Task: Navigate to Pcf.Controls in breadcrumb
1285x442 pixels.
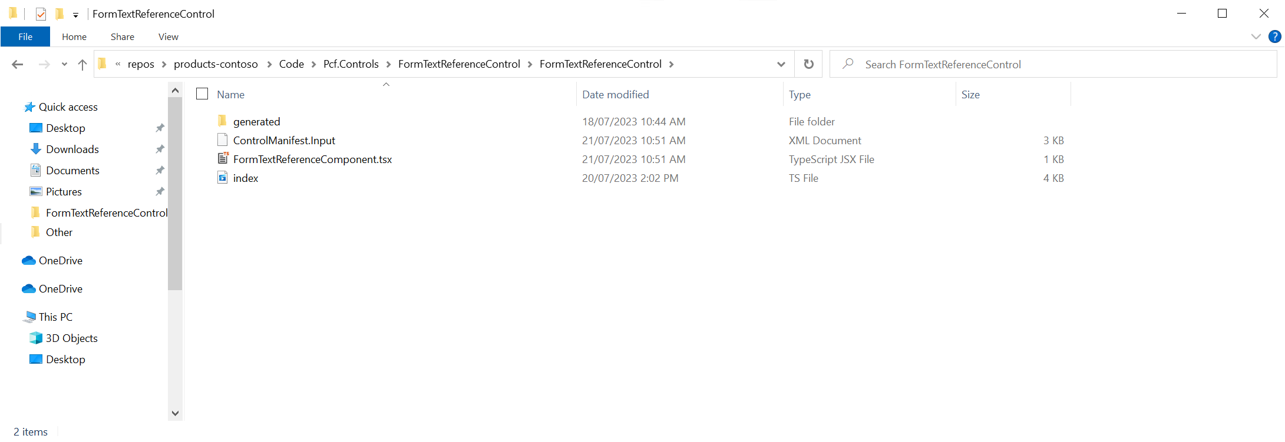Action: coord(351,64)
